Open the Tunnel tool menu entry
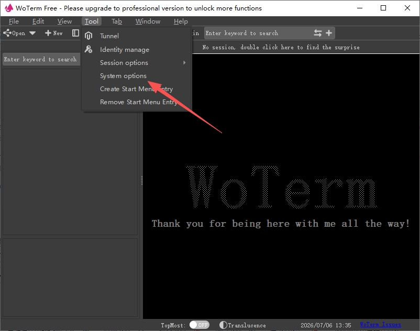The height and width of the screenshot is (331, 420). [137, 36]
